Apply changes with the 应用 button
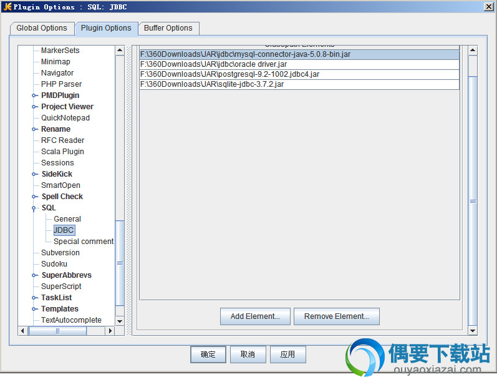This screenshot has width=497, height=377. (288, 355)
